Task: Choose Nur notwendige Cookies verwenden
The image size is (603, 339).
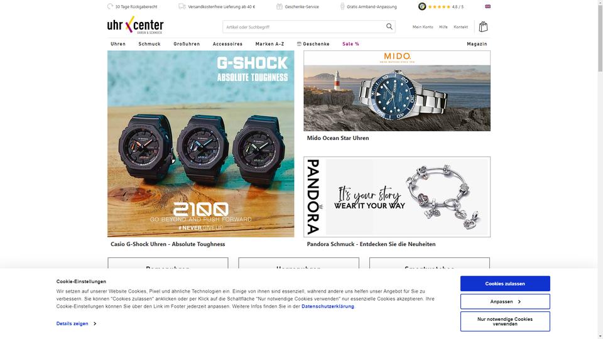Action: click(x=505, y=321)
